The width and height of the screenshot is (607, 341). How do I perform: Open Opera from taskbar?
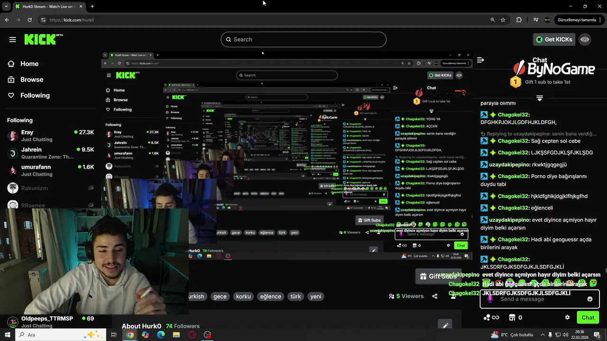click(x=192, y=335)
